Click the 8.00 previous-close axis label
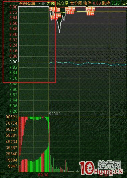This screenshot has height=178, width=127. point(13,62)
